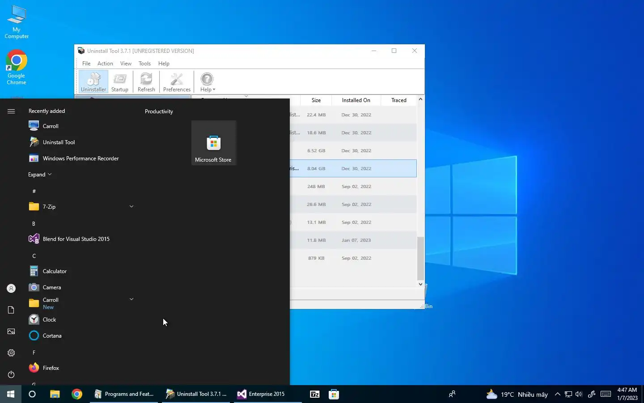
Task: Click the user account icon in Start
Action: tap(11, 288)
